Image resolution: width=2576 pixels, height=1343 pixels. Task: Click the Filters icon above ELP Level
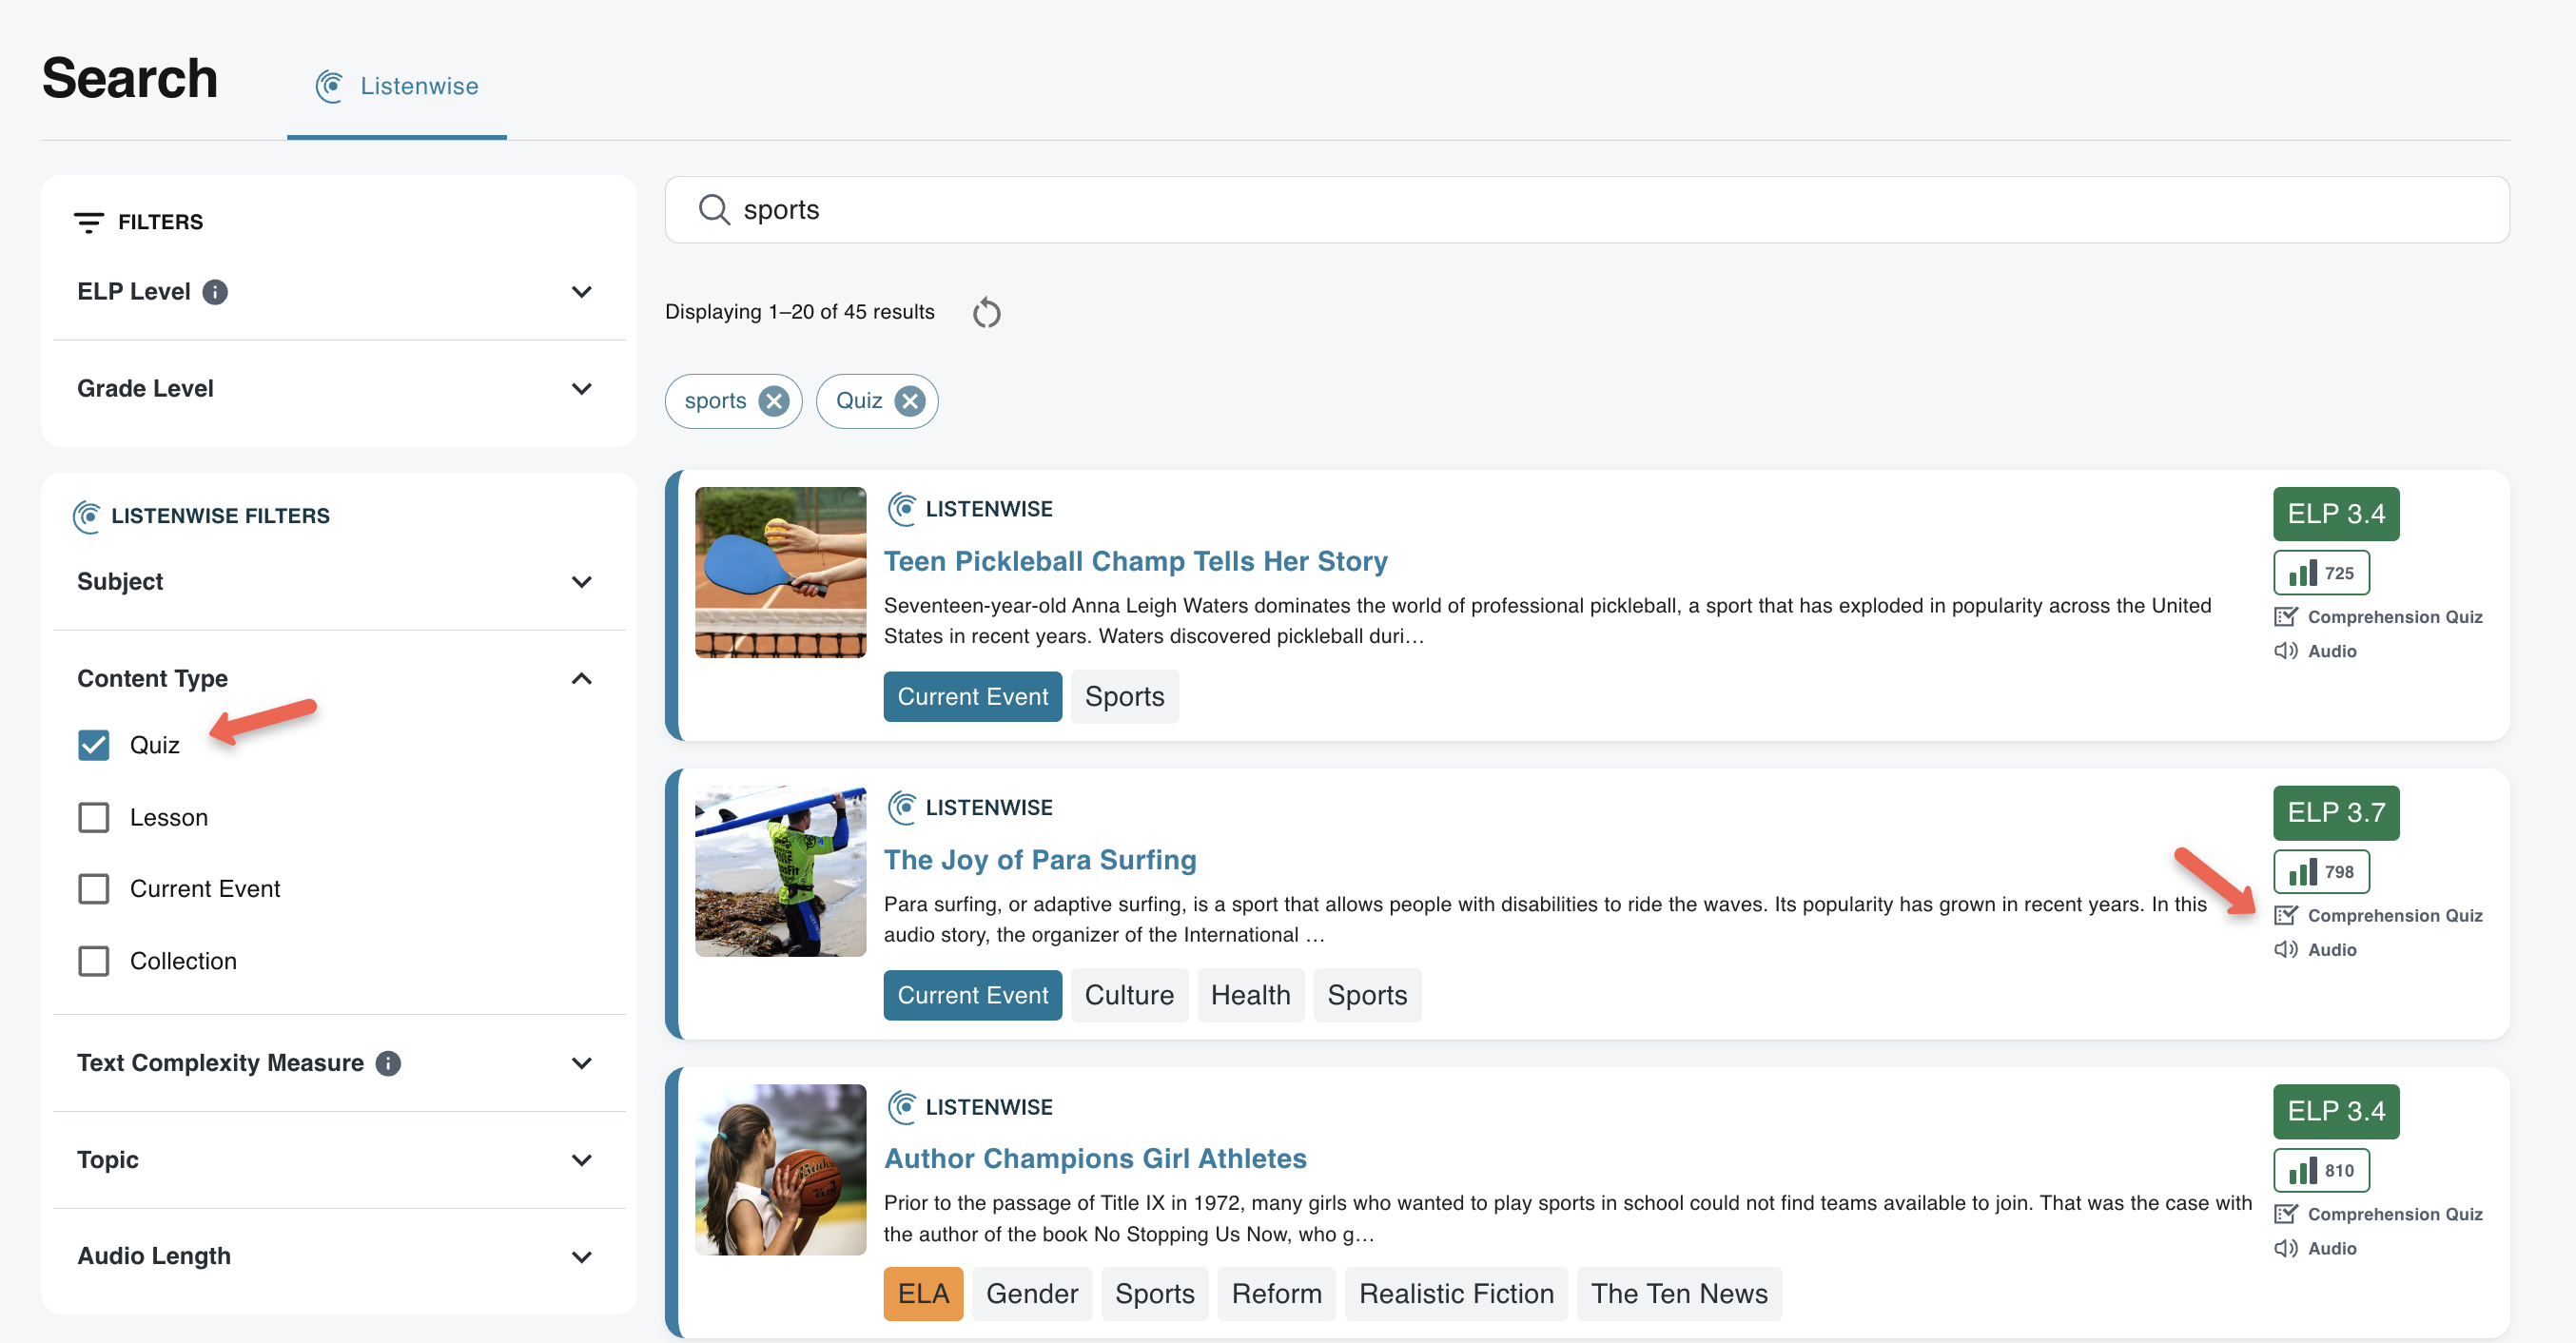tap(90, 221)
